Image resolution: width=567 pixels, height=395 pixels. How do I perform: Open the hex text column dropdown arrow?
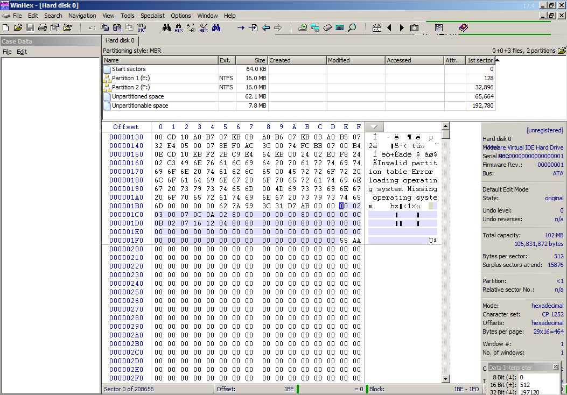(x=374, y=127)
